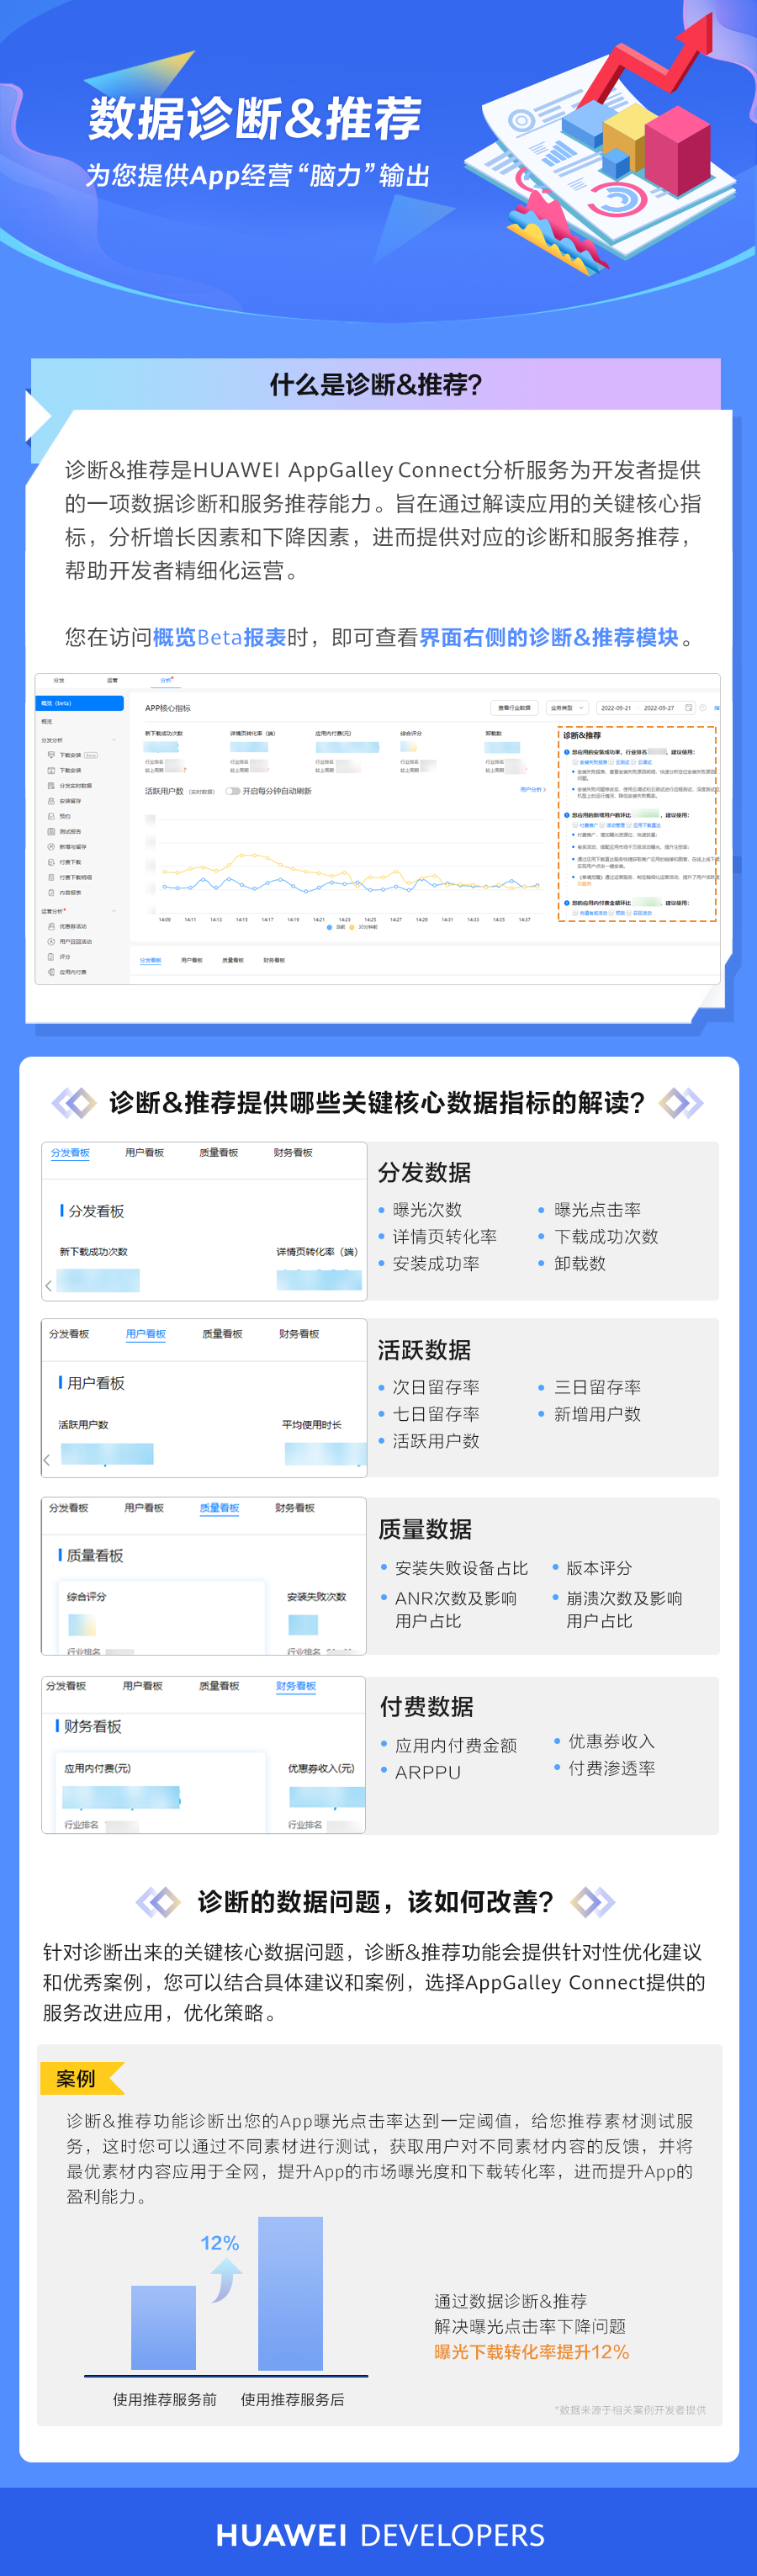Collapse the 运营分析 sidebar group

click(114, 911)
